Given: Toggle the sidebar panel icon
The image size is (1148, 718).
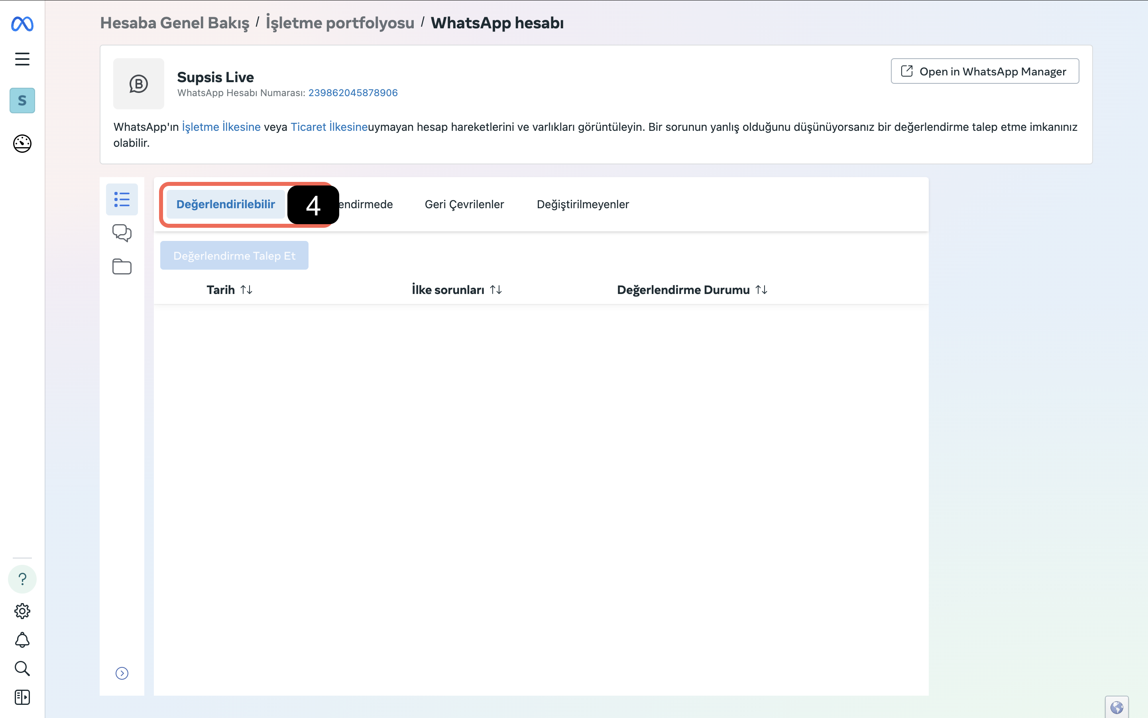Looking at the screenshot, I should pyautogui.click(x=22, y=697).
